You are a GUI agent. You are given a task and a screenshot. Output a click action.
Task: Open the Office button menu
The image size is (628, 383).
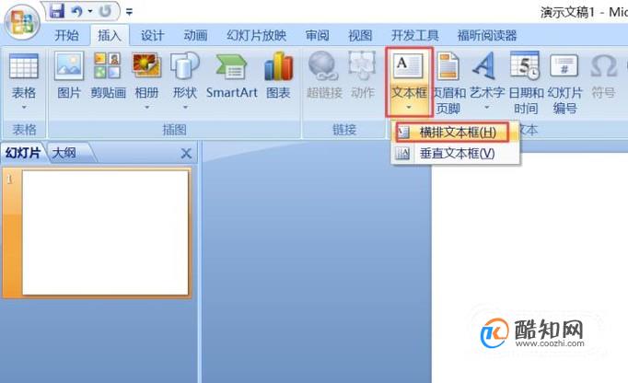(22, 22)
